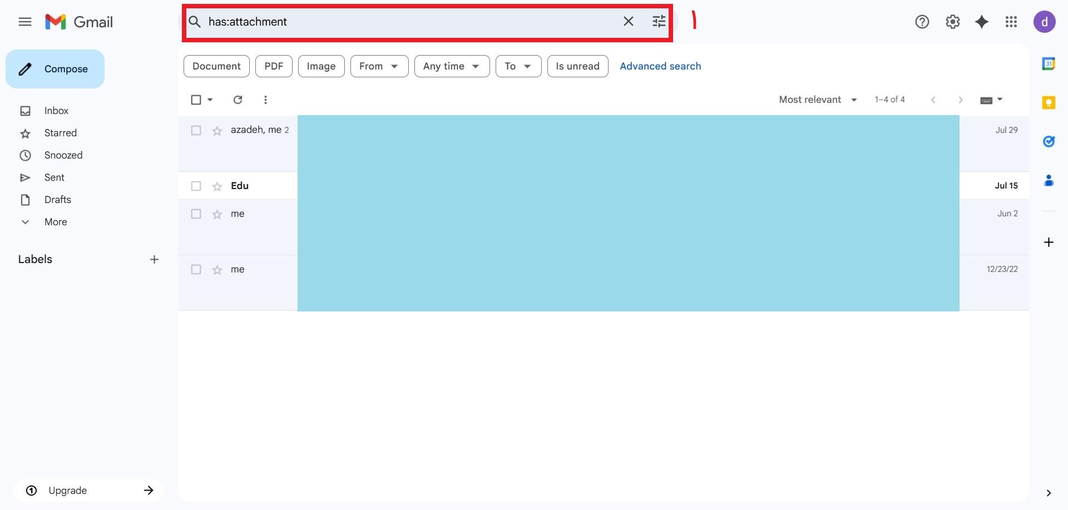Image resolution: width=1068 pixels, height=510 pixels.
Task: Star the email from Edu
Action: (x=217, y=186)
